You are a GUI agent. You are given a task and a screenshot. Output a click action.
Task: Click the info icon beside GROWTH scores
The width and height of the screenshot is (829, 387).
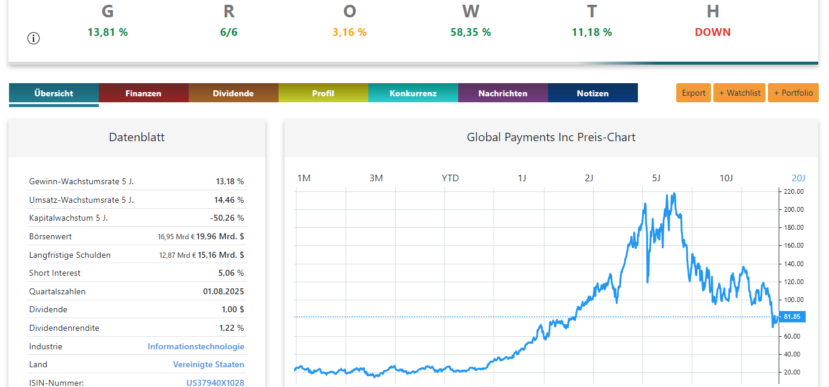pyautogui.click(x=34, y=38)
